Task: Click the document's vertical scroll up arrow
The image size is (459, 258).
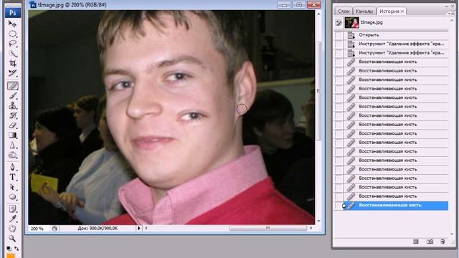Action: point(318,14)
